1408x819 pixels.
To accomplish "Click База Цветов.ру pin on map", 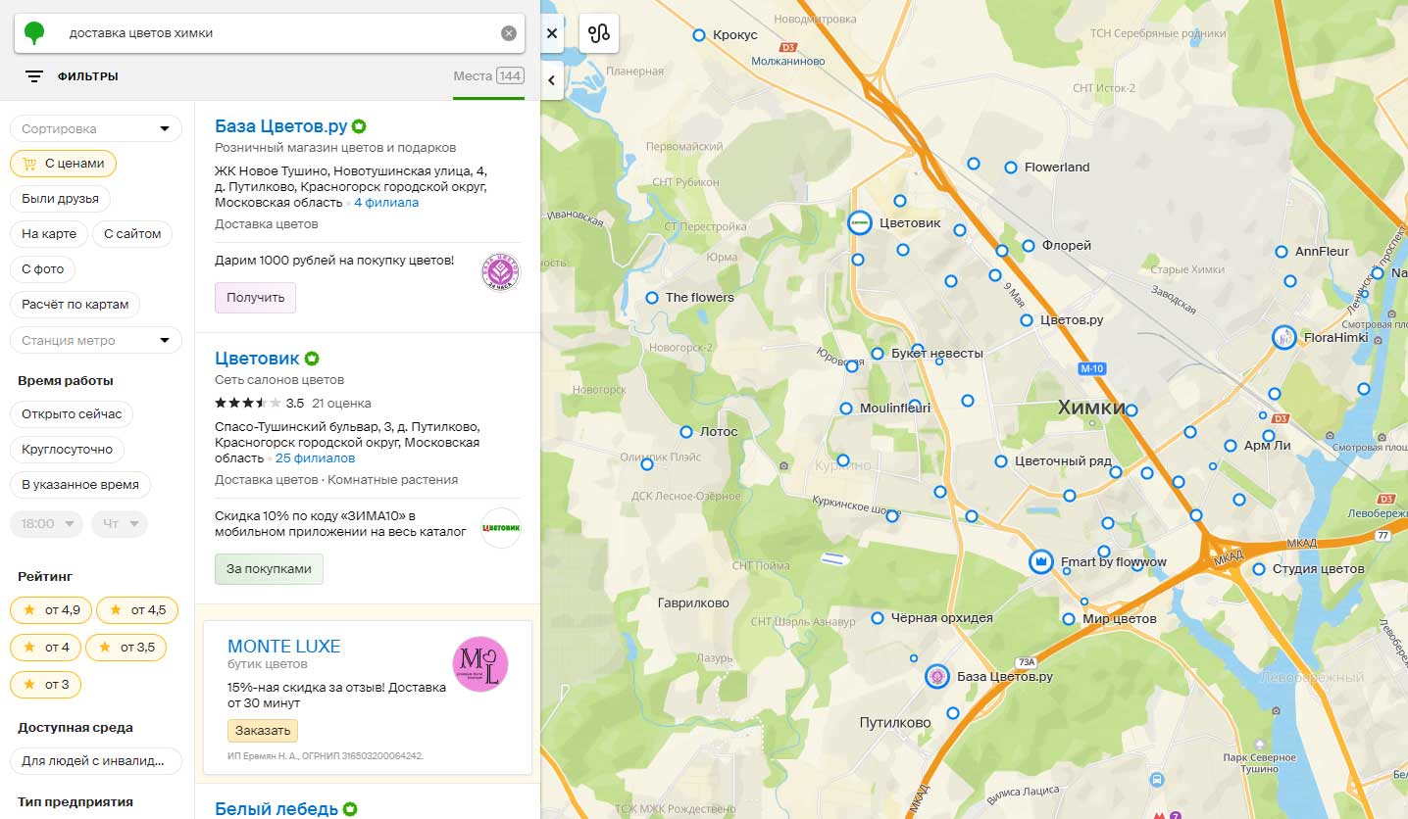I will tap(937, 676).
